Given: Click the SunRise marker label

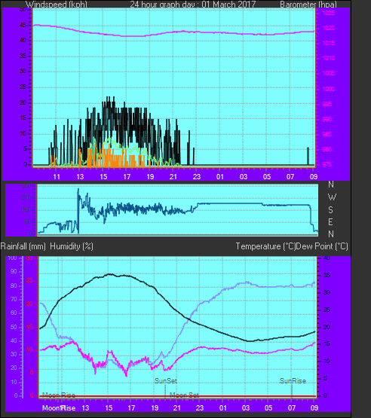Looking at the screenshot, I should coord(293,380).
